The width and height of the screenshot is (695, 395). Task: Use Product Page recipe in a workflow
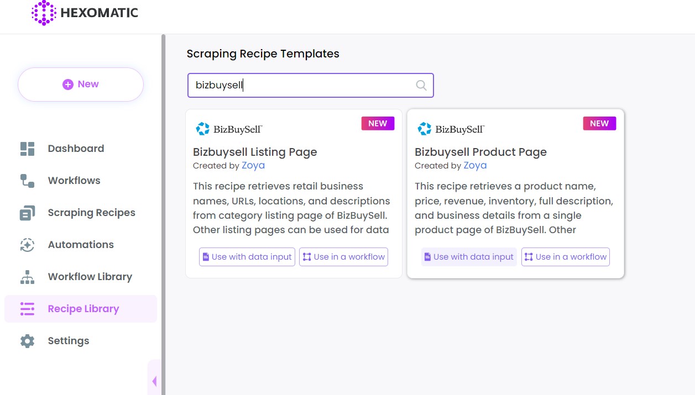[565, 257]
